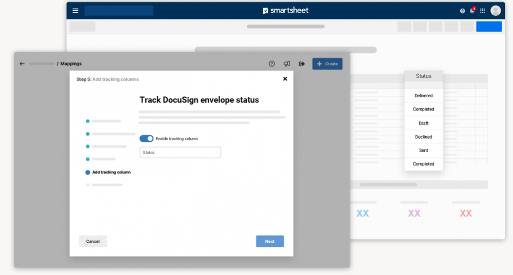Image resolution: width=513 pixels, height=275 pixels.
Task: Click the log out icon beside Create
Action: pyautogui.click(x=302, y=64)
